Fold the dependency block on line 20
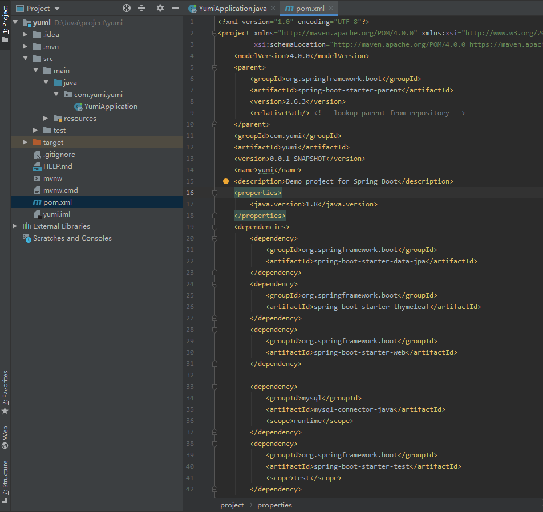The image size is (543, 512). point(214,238)
